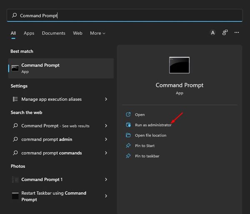The image size is (250, 214).
Task: Open the three-dots more options icon
Action: click(237, 33)
